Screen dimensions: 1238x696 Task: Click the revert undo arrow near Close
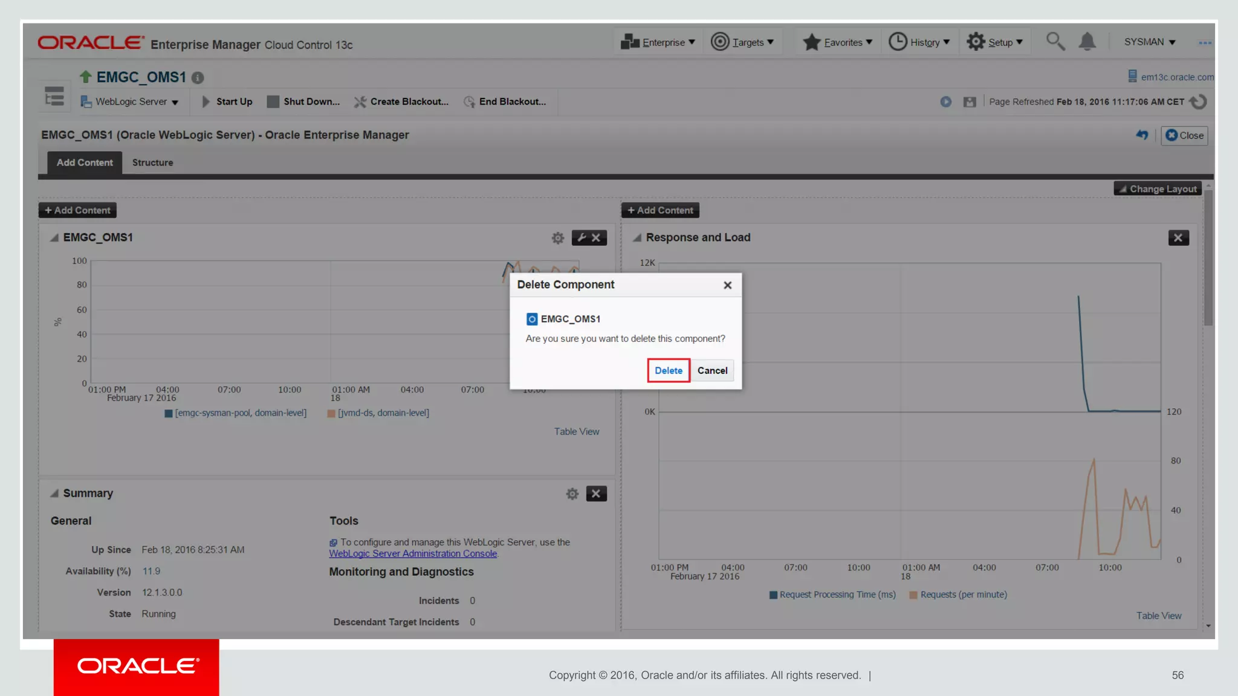click(1141, 135)
